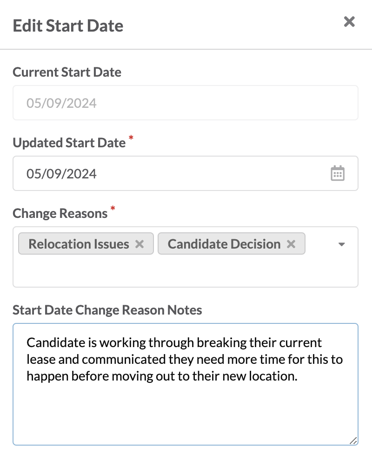Select the disabled Current Start Date field
The height and width of the screenshot is (460, 372).
(185, 103)
